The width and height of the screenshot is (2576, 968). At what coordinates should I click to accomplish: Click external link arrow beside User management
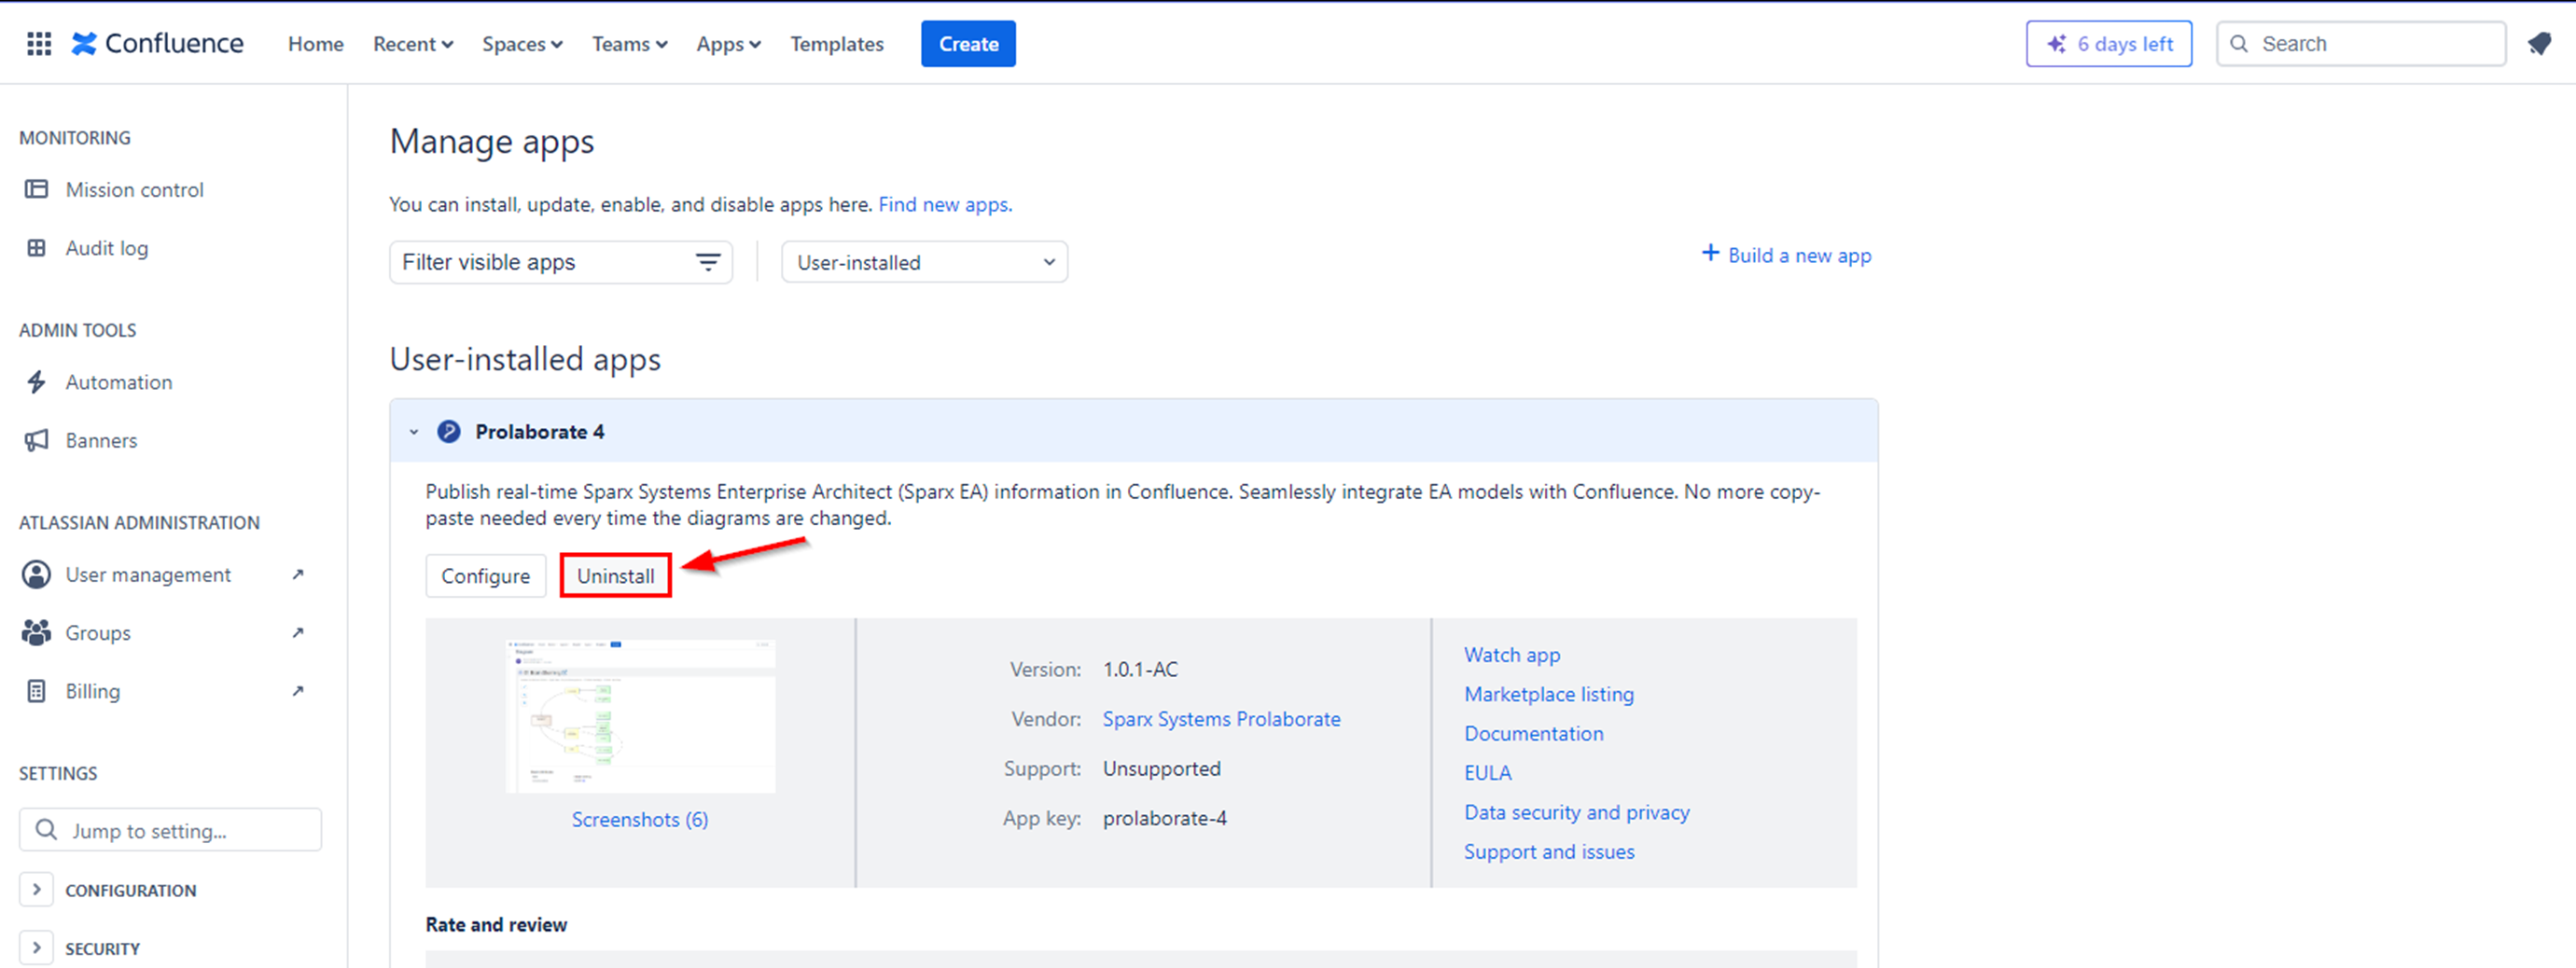pyautogui.click(x=298, y=574)
